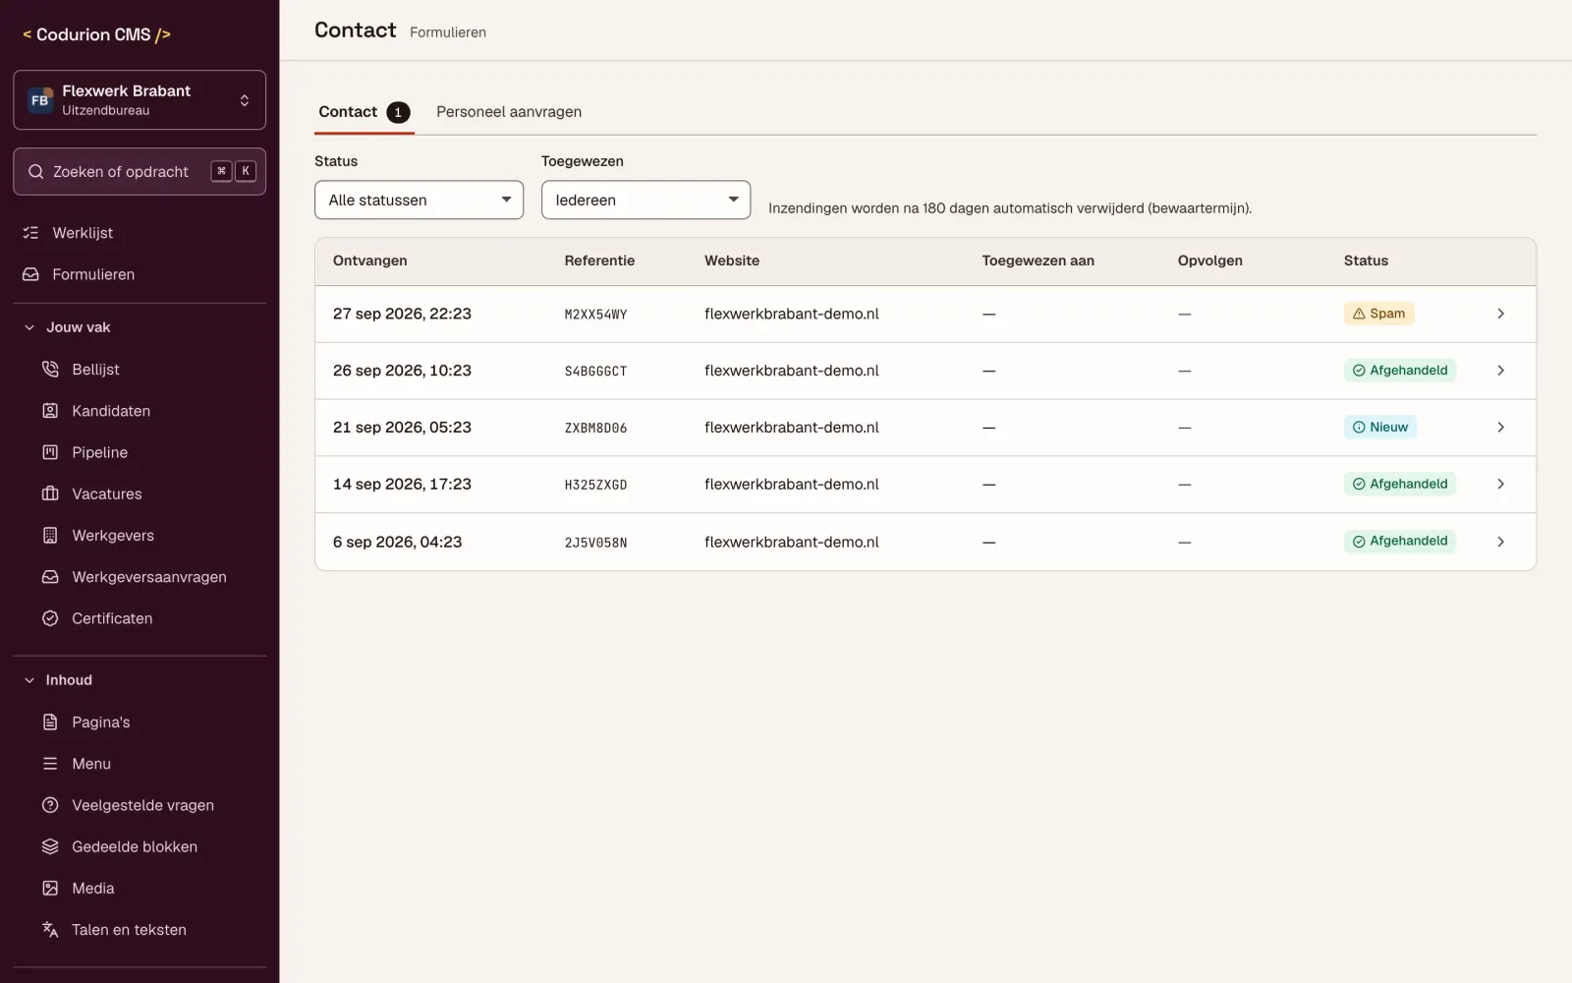Click the Formulieren breadcrumb in header
Image resolution: width=1572 pixels, height=983 pixels.
[x=448, y=32]
